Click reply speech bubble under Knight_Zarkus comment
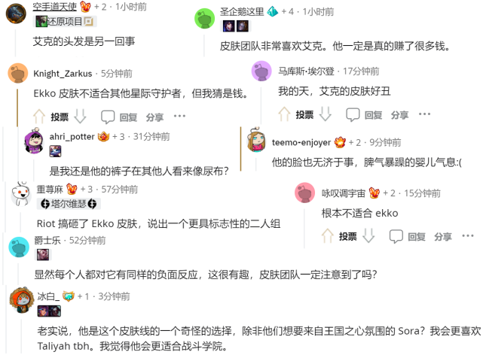The image size is (483, 355). click(x=108, y=117)
